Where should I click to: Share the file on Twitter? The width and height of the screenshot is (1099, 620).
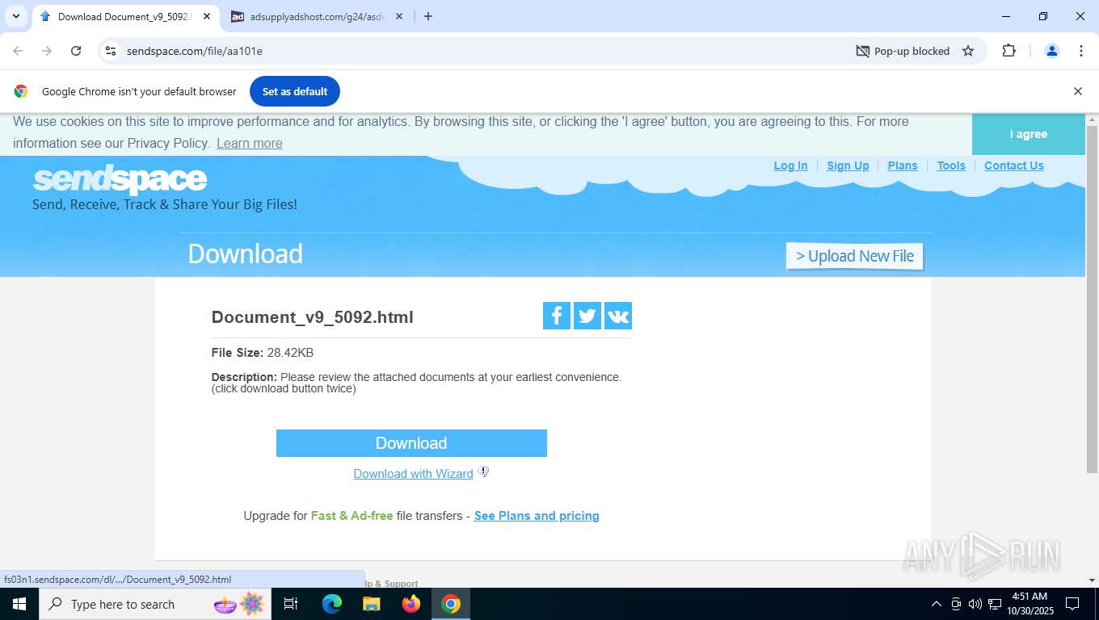(x=587, y=316)
